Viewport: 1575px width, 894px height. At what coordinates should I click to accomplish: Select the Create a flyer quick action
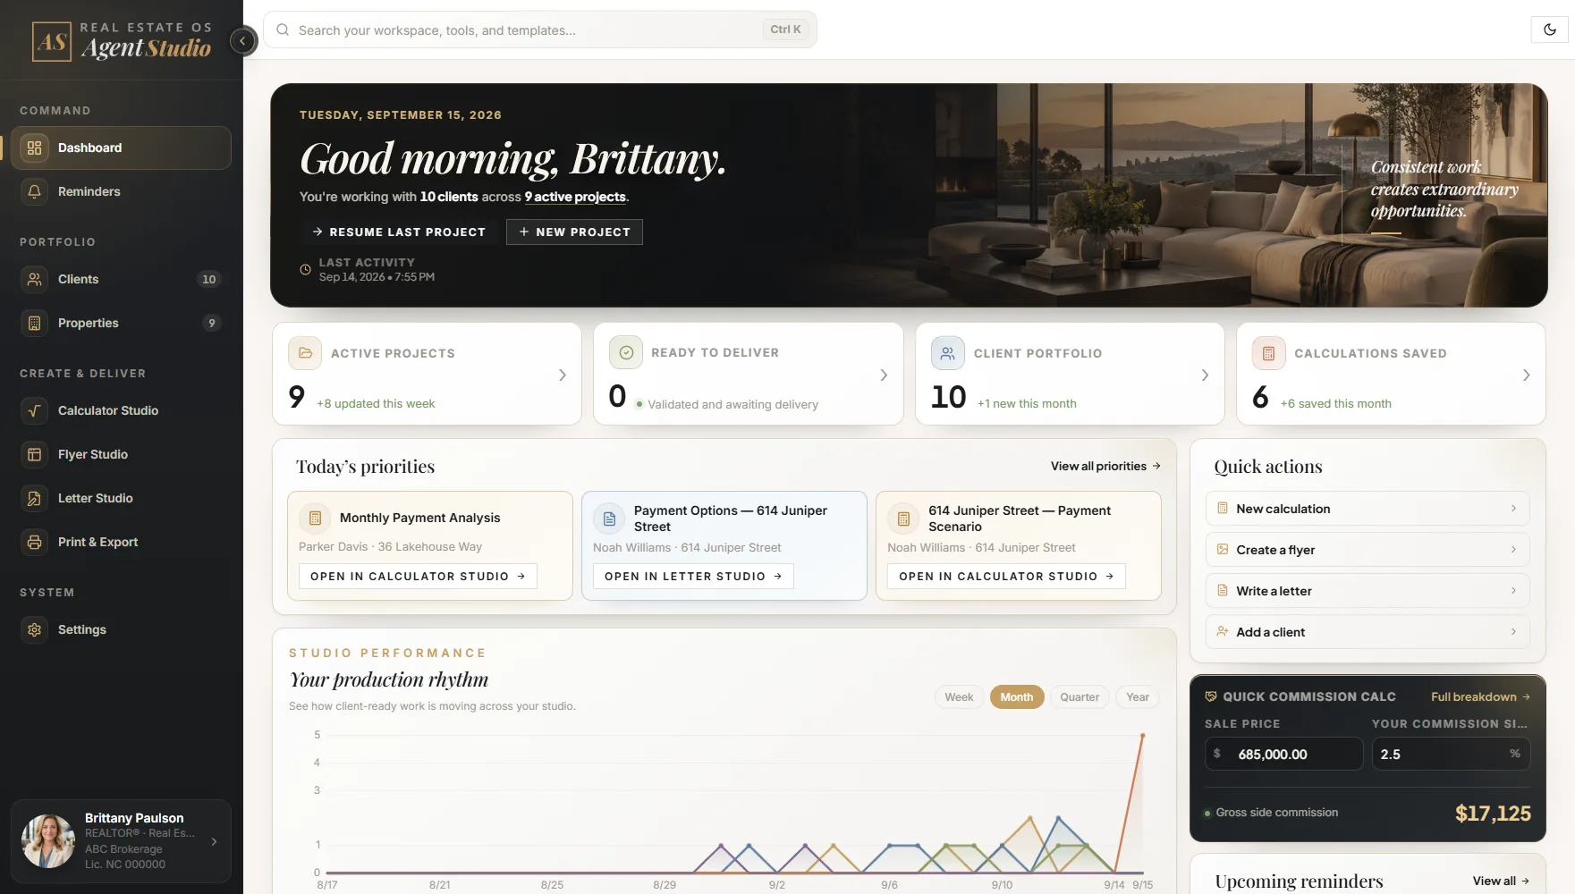[1368, 550]
